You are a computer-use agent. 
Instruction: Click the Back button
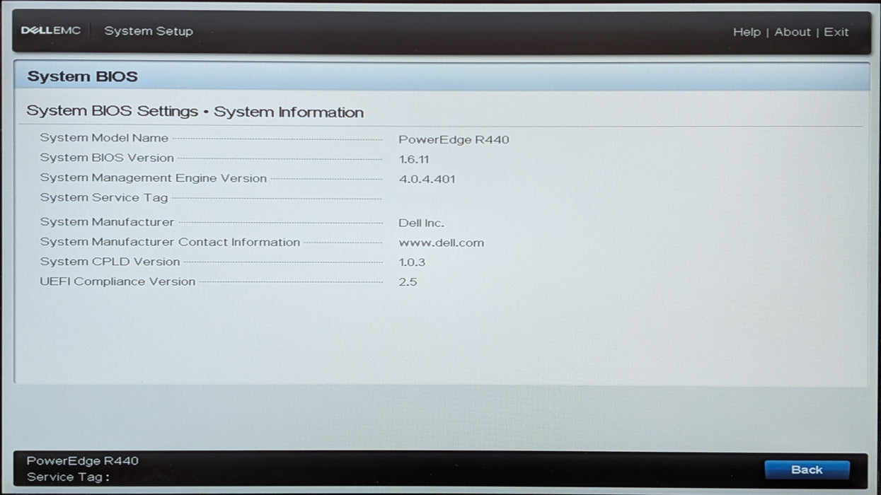807,470
